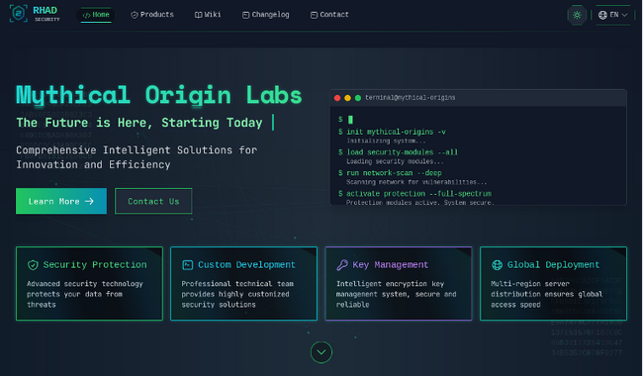
Task: Open the Custom Development card title
Action: click(246, 265)
